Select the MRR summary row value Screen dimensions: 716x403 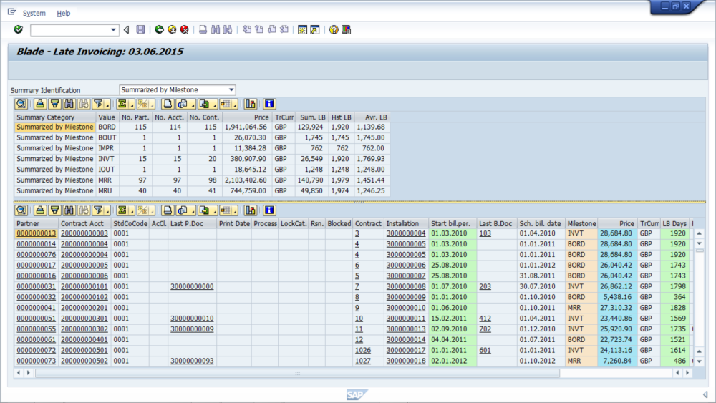click(105, 180)
